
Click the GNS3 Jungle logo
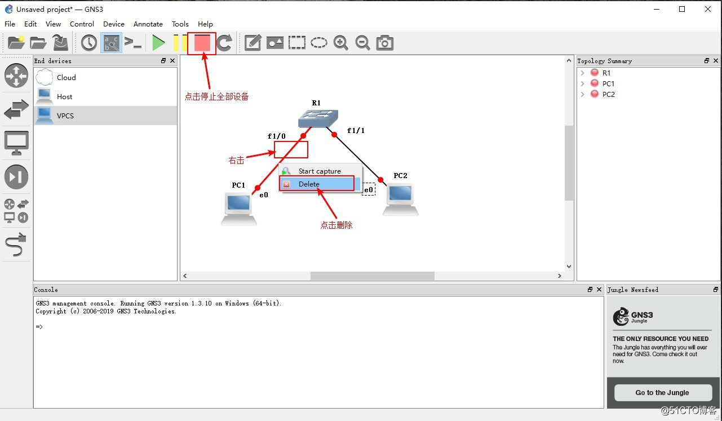(x=633, y=317)
